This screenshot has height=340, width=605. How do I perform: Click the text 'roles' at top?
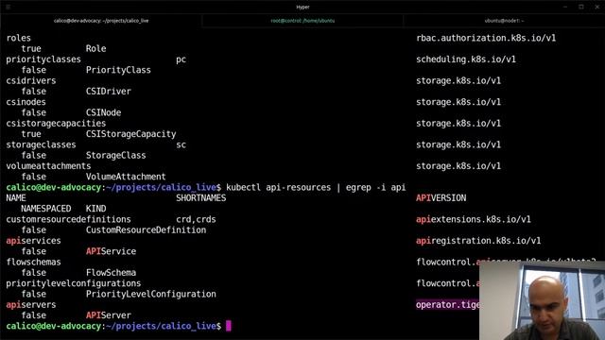point(18,38)
